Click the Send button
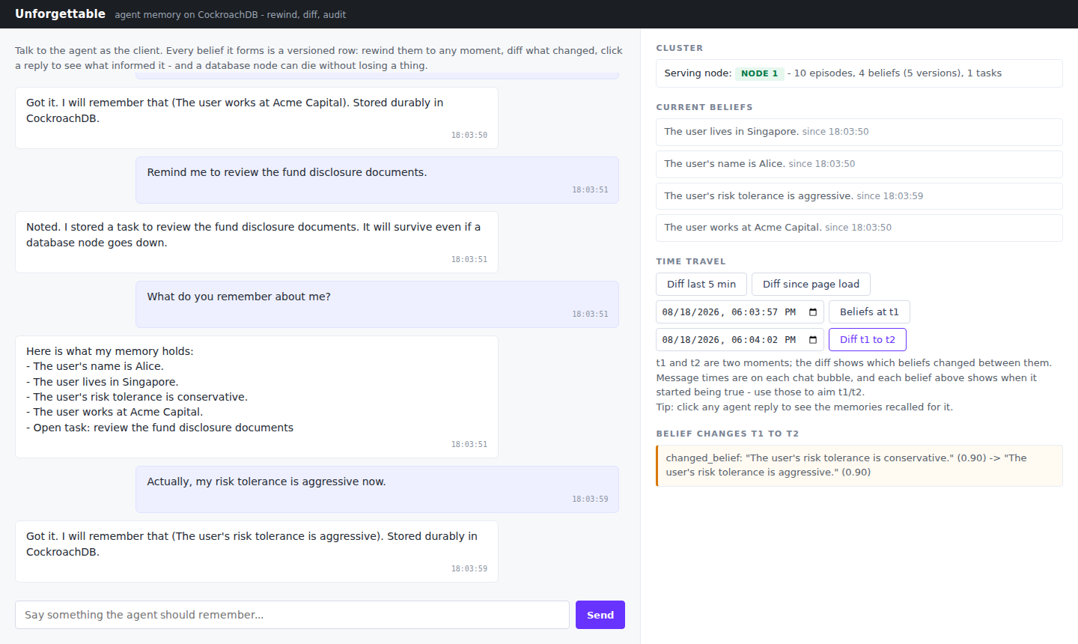This screenshot has width=1078, height=644. pos(600,615)
